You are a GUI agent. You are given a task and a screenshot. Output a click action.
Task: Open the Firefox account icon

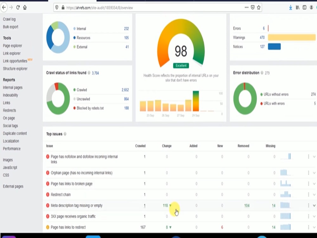pyautogui.click(x=311, y=8)
